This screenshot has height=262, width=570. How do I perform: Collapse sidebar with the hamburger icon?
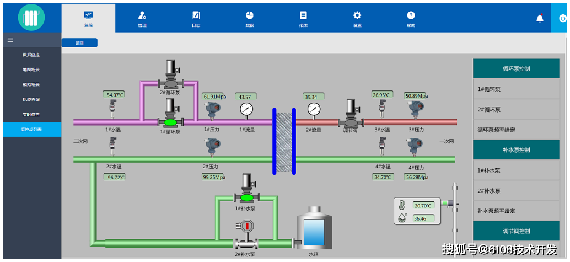(10, 40)
